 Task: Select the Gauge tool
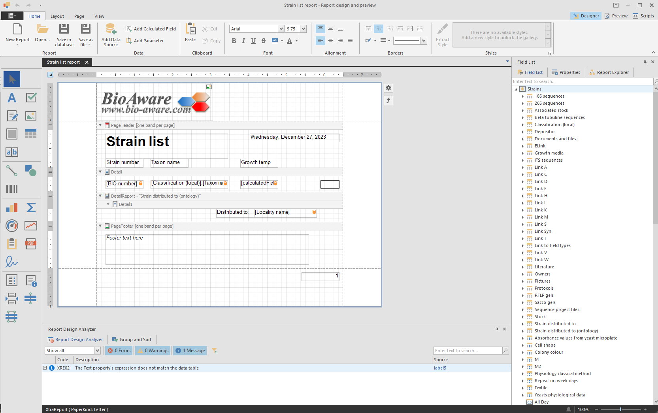click(x=11, y=226)
